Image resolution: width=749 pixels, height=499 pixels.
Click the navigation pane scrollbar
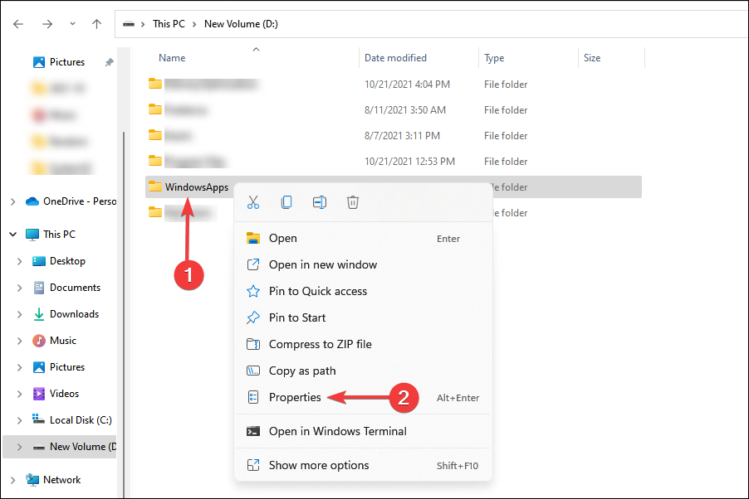pos(124,315)
